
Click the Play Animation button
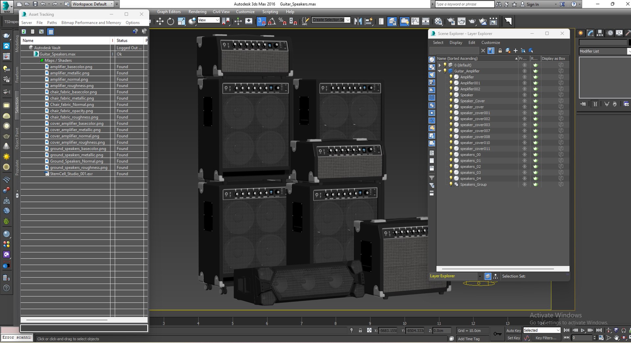click(x=583, y=331)
